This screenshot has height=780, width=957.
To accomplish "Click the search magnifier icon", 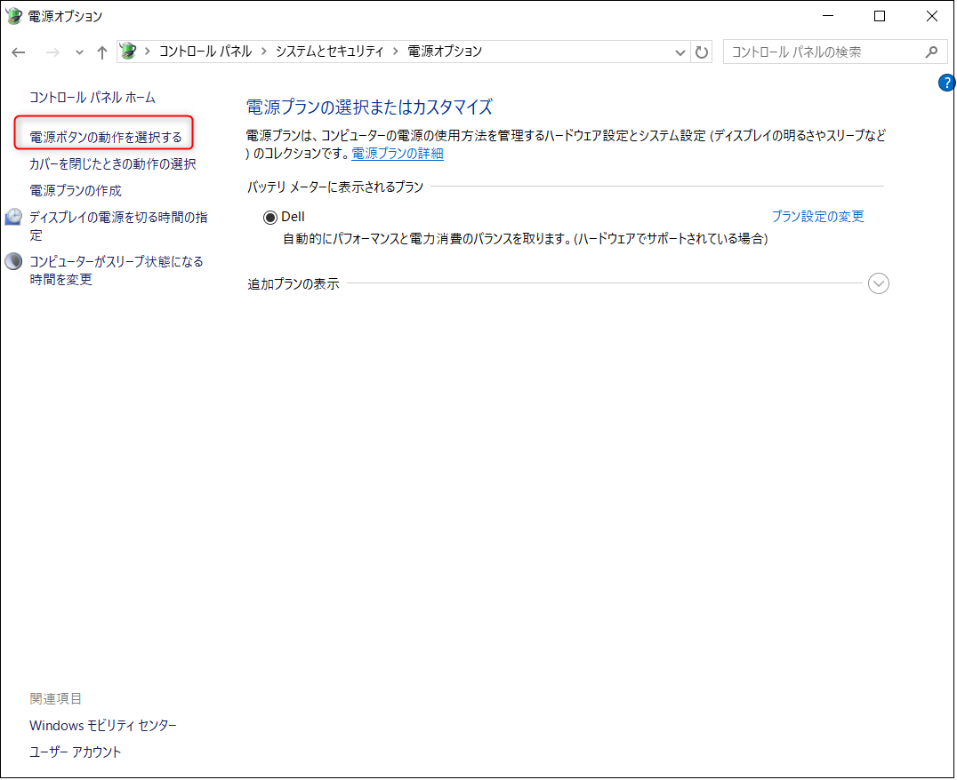I will (x=933, y=52).
